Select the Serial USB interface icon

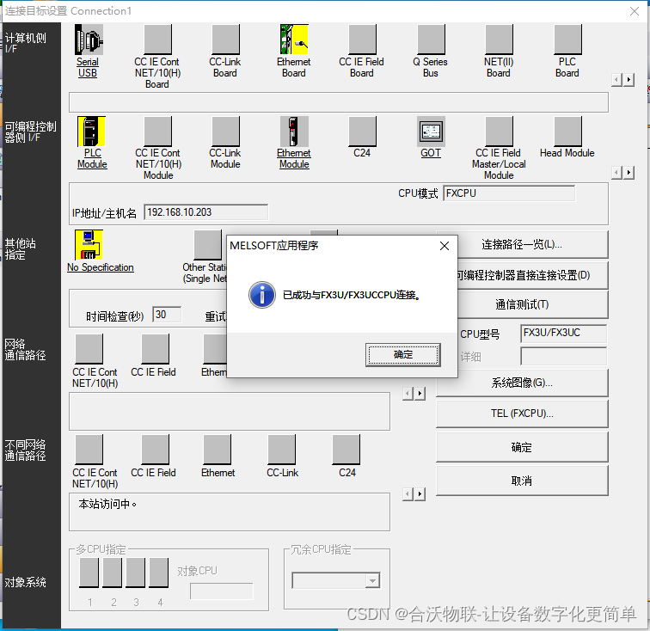tap(89, 40)
